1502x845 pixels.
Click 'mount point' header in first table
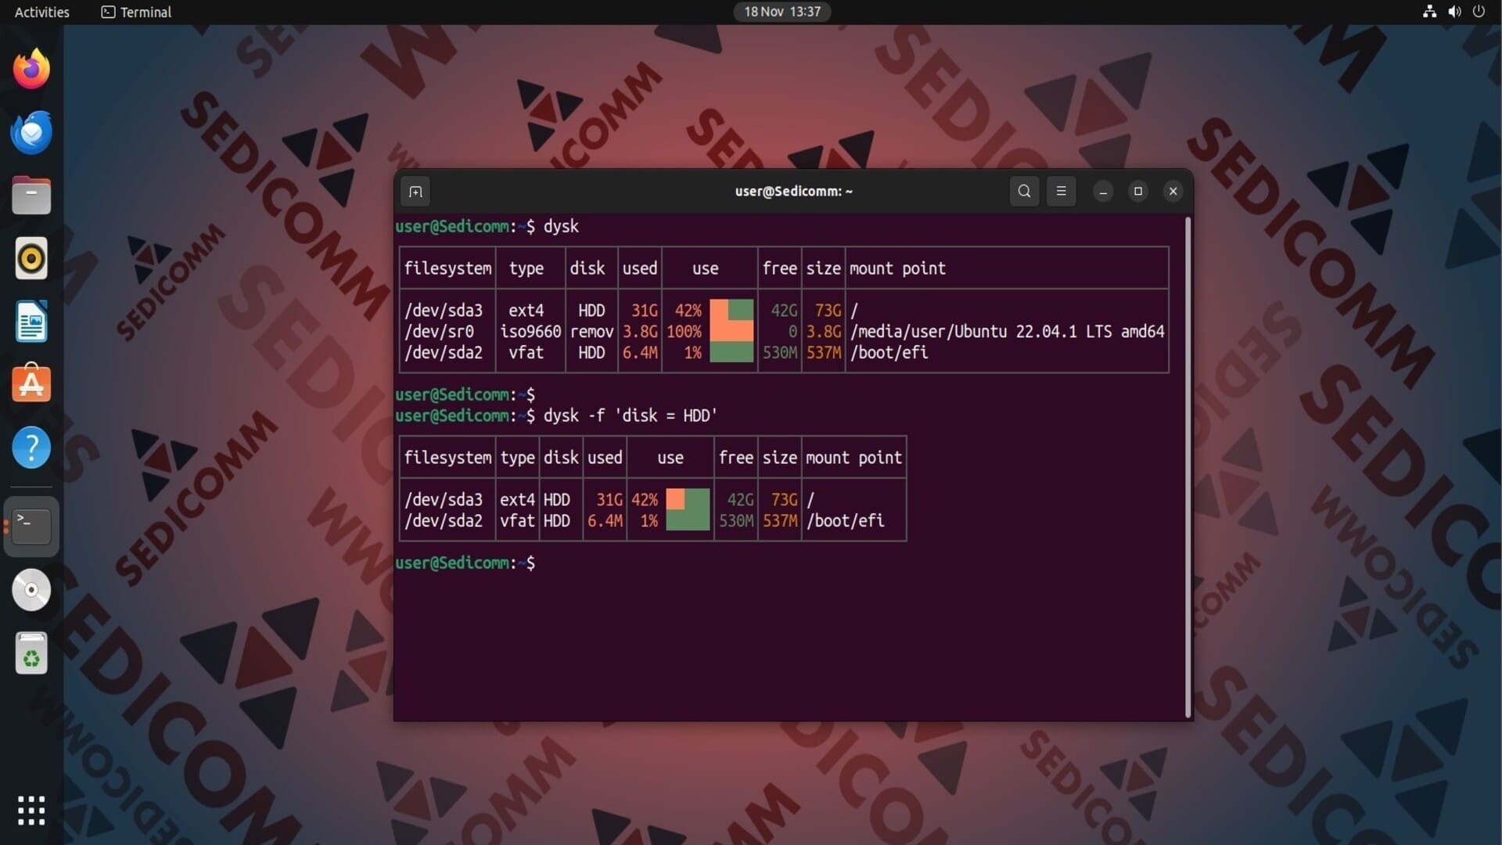pos(897,268)
